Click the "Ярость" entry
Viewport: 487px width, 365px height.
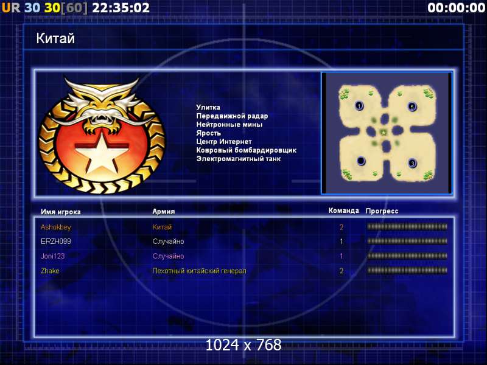point(208,133)
